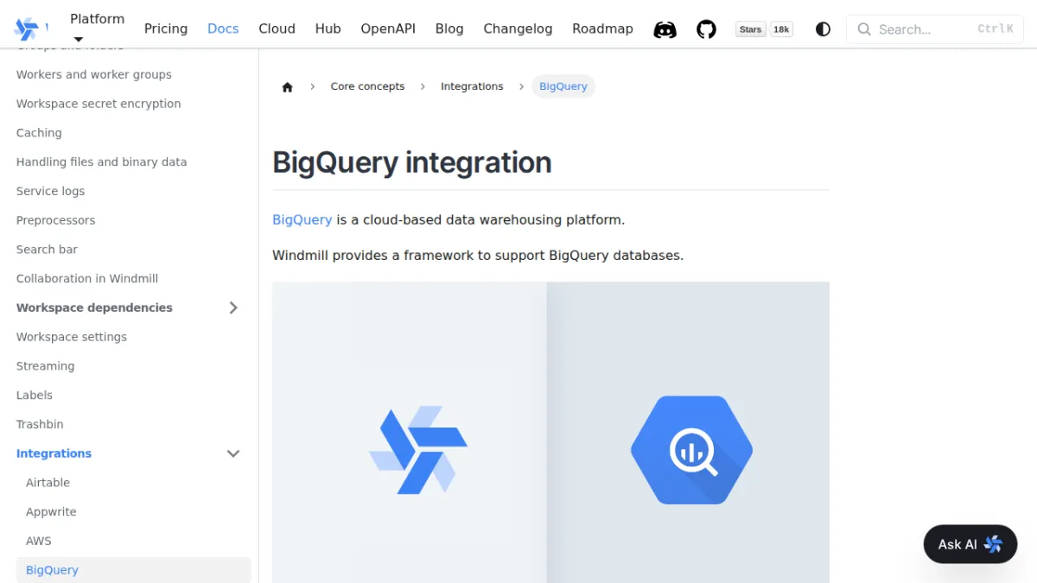
Task: Click the BigQuery breadcrumb chip
Action: pos(563,86)
